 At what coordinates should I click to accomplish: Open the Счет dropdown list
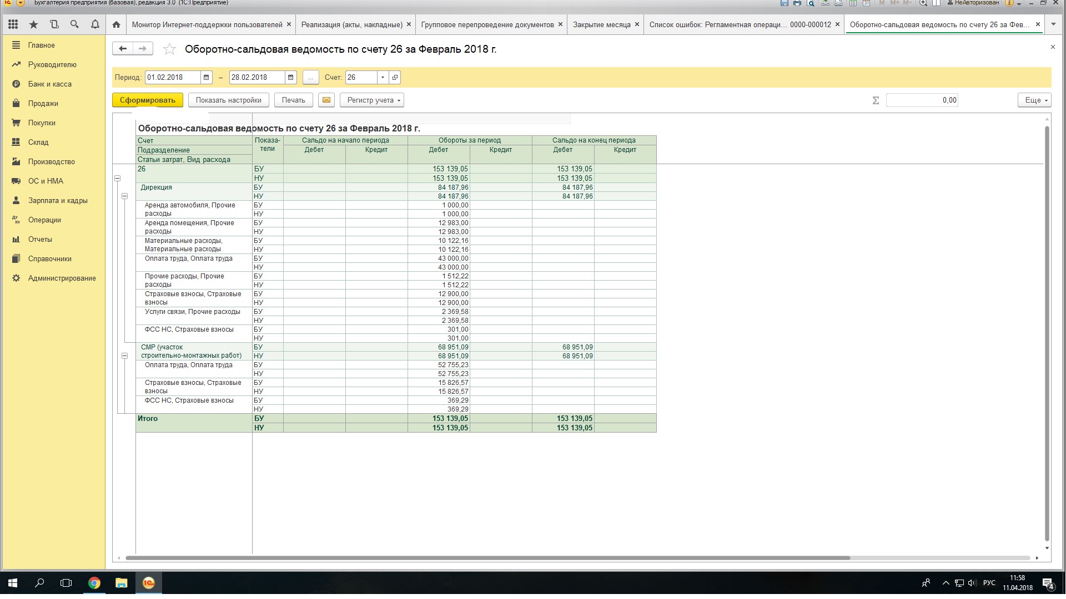point(383,78)
